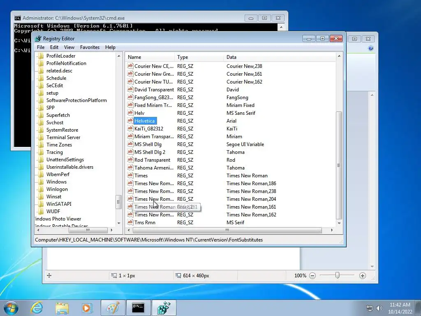421x316 pixels.
Task: Select the Superfetch folder icon
Action: coord(41,115)
